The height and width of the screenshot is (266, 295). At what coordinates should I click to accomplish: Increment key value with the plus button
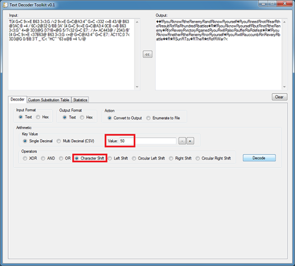point(190,141)
